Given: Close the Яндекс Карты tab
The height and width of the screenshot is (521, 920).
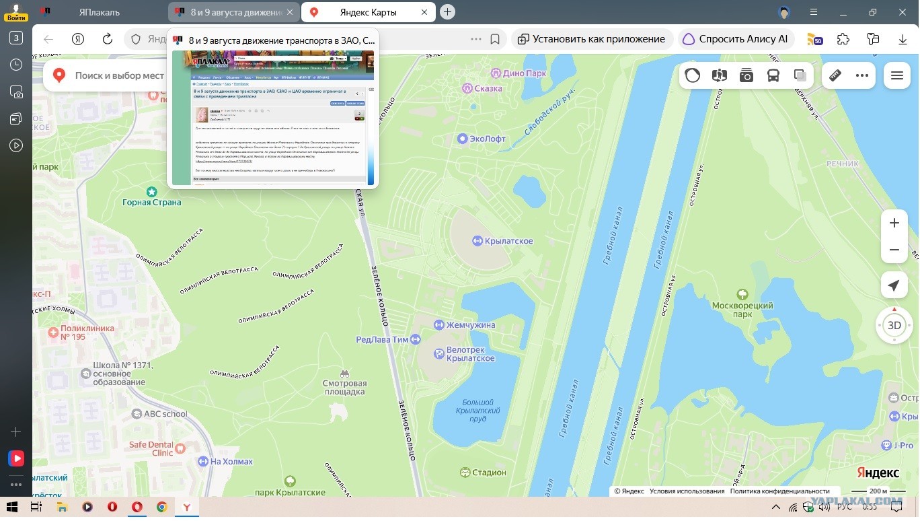Looking at the screenshot, I should click(x=424, y=12).
